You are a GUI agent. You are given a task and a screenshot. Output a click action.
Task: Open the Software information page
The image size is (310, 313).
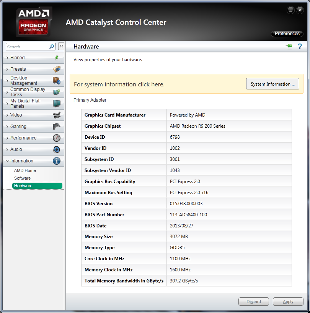[x=22, y=178]
